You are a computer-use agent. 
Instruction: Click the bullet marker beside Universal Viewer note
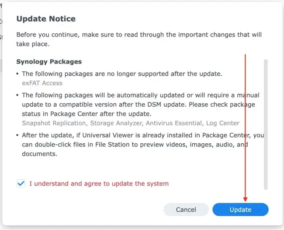(x=17, y=135)
